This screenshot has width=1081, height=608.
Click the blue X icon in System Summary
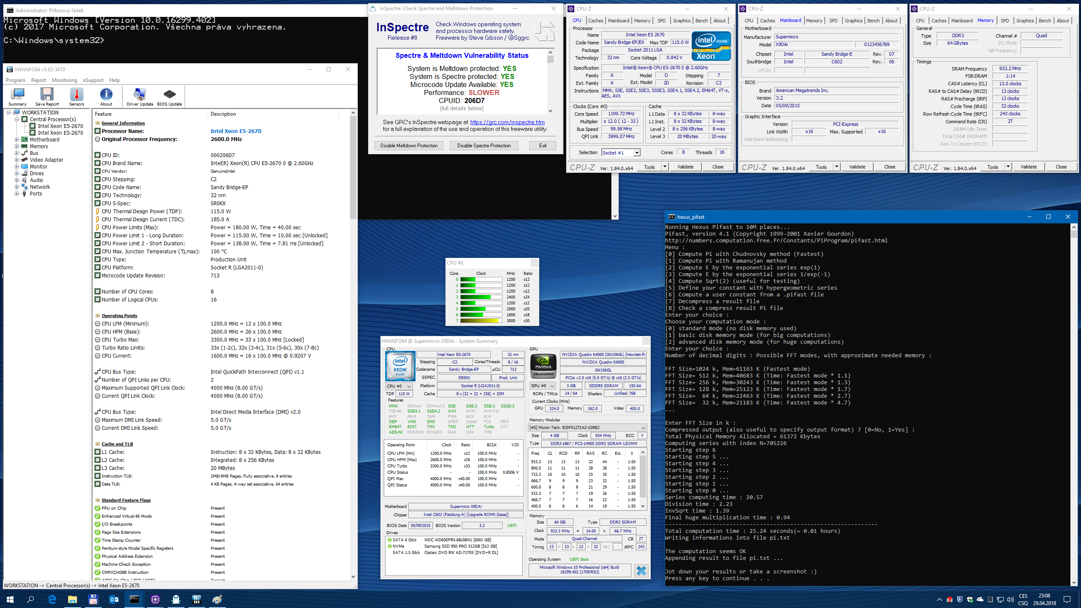641,571
